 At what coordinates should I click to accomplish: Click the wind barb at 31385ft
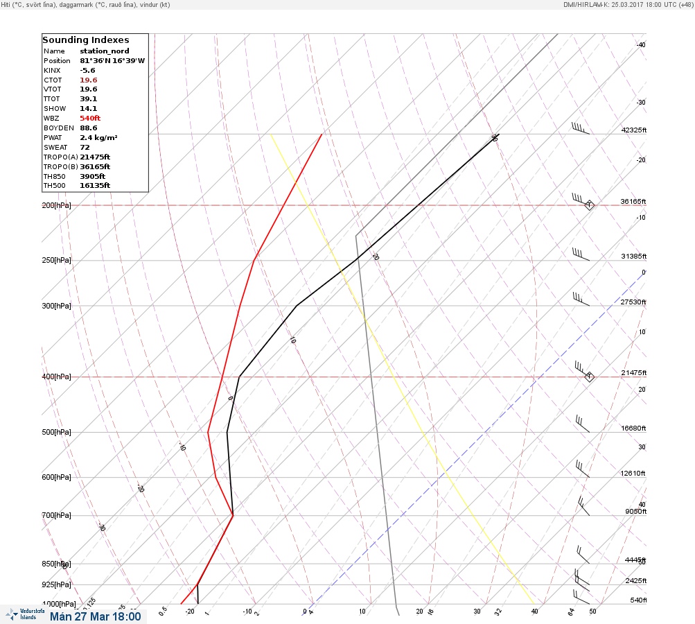click(581, 254)
